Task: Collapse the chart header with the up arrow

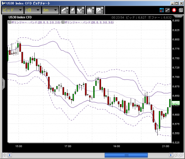Action: (178, 16)
